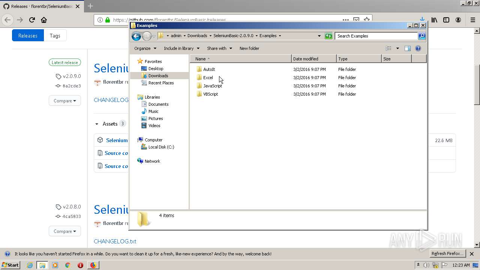Open recent pages dropdown beside Forward arrow
Image resolution: width=480 pixels, height=270 pixels.
(154, 36)
